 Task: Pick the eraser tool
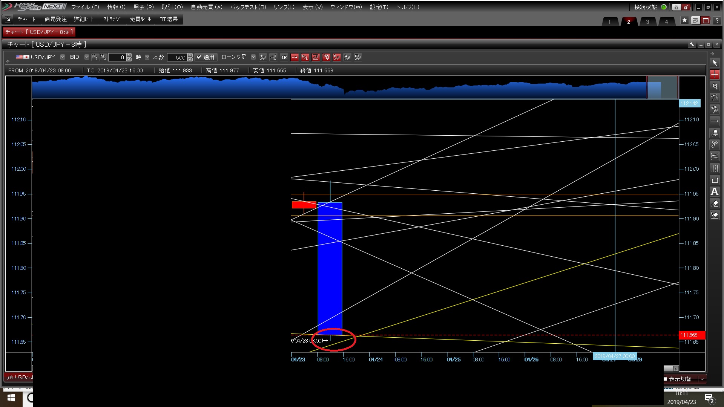coord(715,203)
